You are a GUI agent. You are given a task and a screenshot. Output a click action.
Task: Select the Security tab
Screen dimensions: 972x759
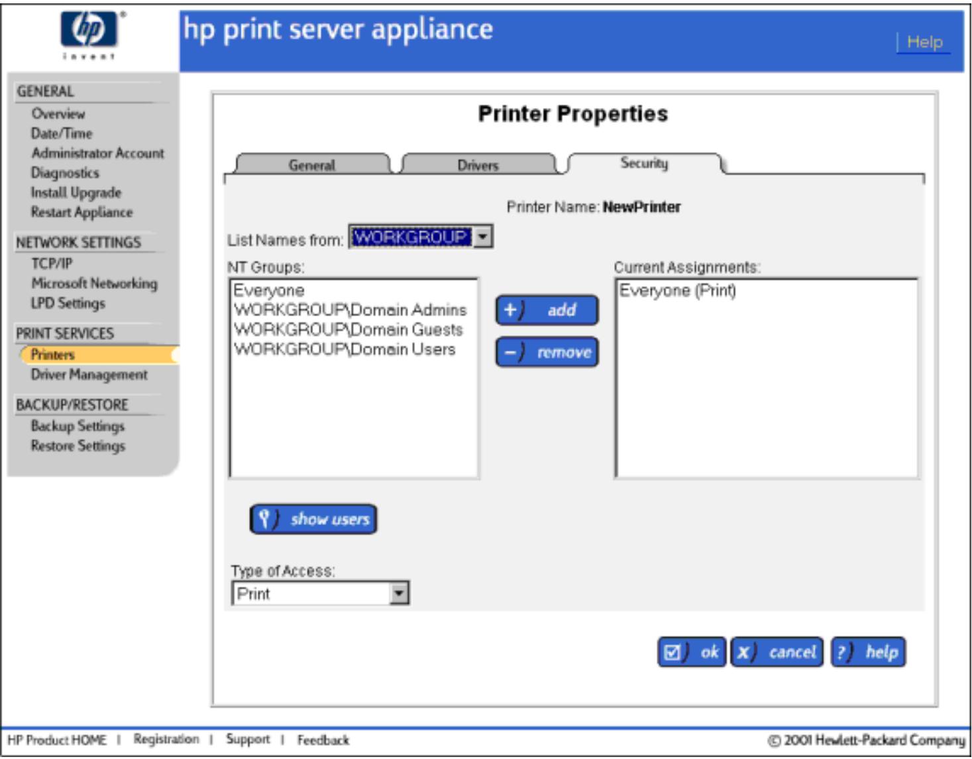(x=644, y=162)
